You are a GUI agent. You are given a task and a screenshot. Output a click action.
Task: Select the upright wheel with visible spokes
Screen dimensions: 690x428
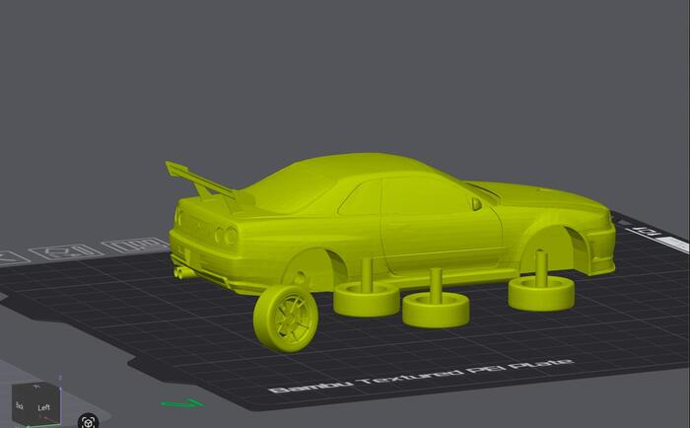284,318
